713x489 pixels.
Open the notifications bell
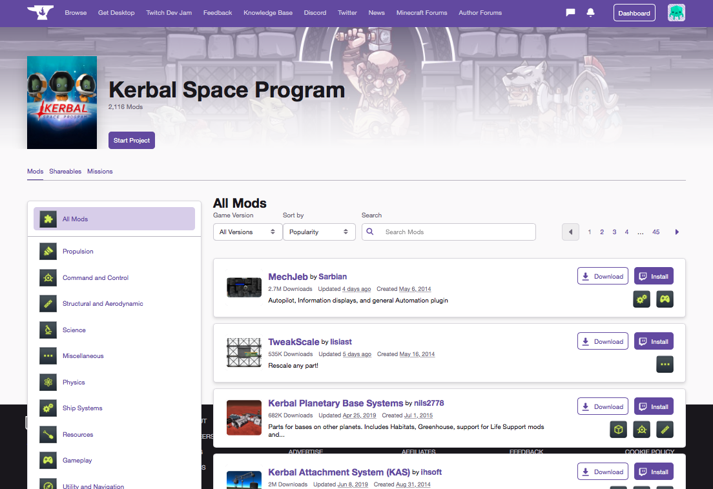click(x=591, y=13)
